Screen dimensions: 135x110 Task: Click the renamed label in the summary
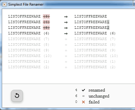point(97,90)
